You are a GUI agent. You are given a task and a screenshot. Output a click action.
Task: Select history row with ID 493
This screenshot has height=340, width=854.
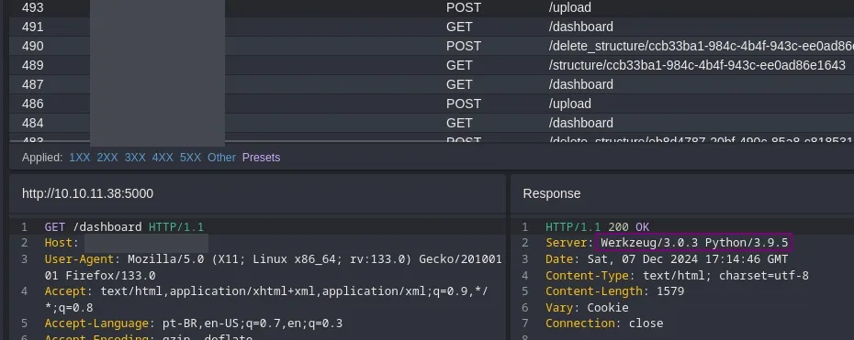432,7
